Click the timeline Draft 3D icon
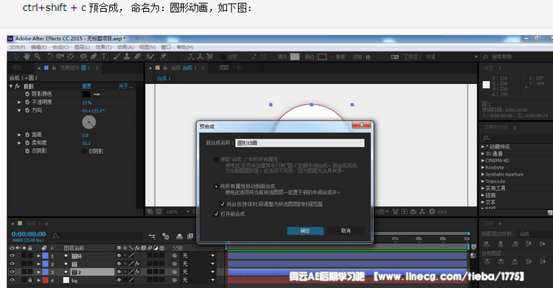553x288 pixels. pyautogui.click(x=166, y=236)
